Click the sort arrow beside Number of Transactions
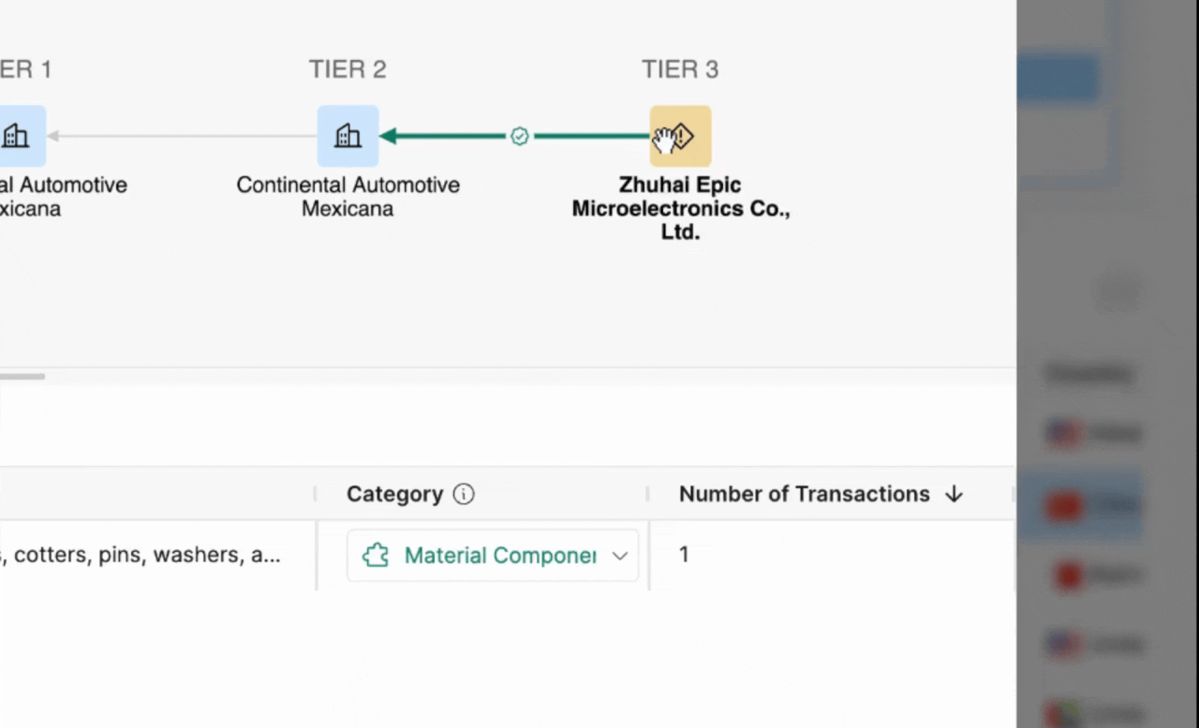 pyautogui.click(x=954, y=494)
